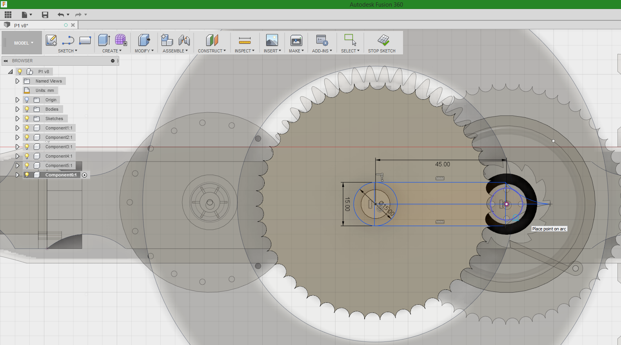
Task: Toggle visibility of Component2:1
Action: (x=27, y=137)
